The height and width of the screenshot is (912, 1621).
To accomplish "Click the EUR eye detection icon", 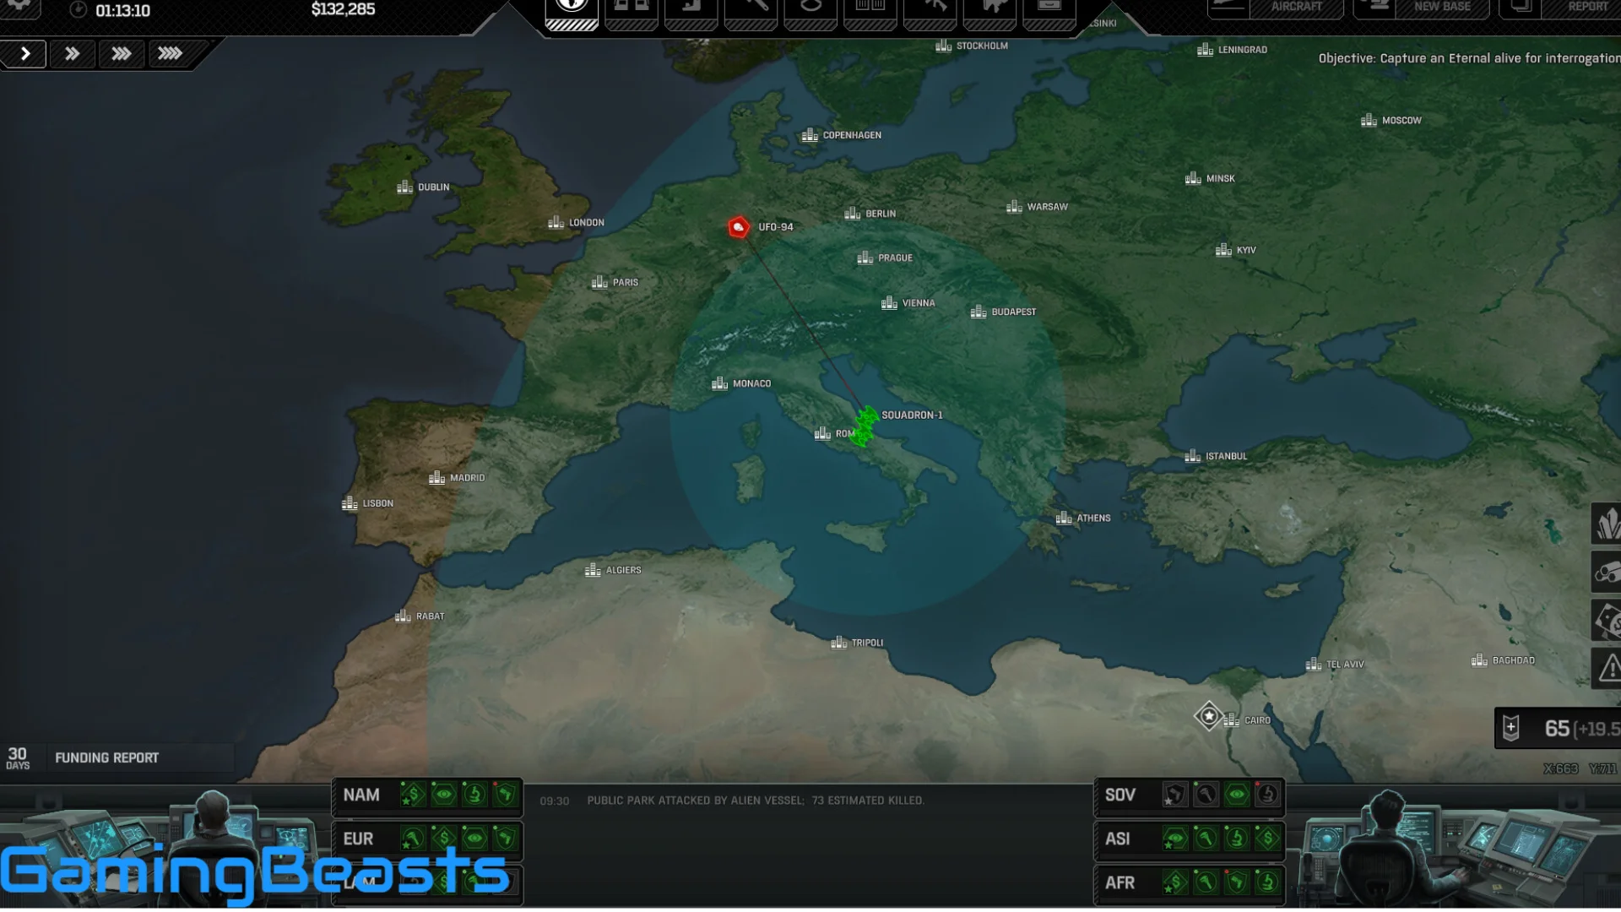I will click(x=474, y=839).
